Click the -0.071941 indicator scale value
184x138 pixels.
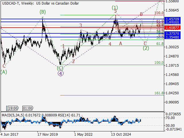(174, 129)
